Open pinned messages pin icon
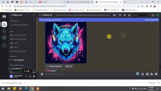 coord(125,15)
